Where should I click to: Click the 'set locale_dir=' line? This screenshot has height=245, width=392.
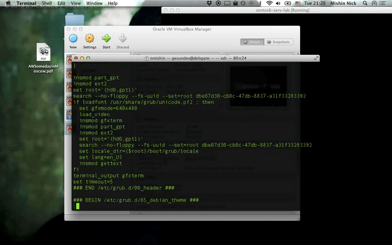(x=139, y=151)
